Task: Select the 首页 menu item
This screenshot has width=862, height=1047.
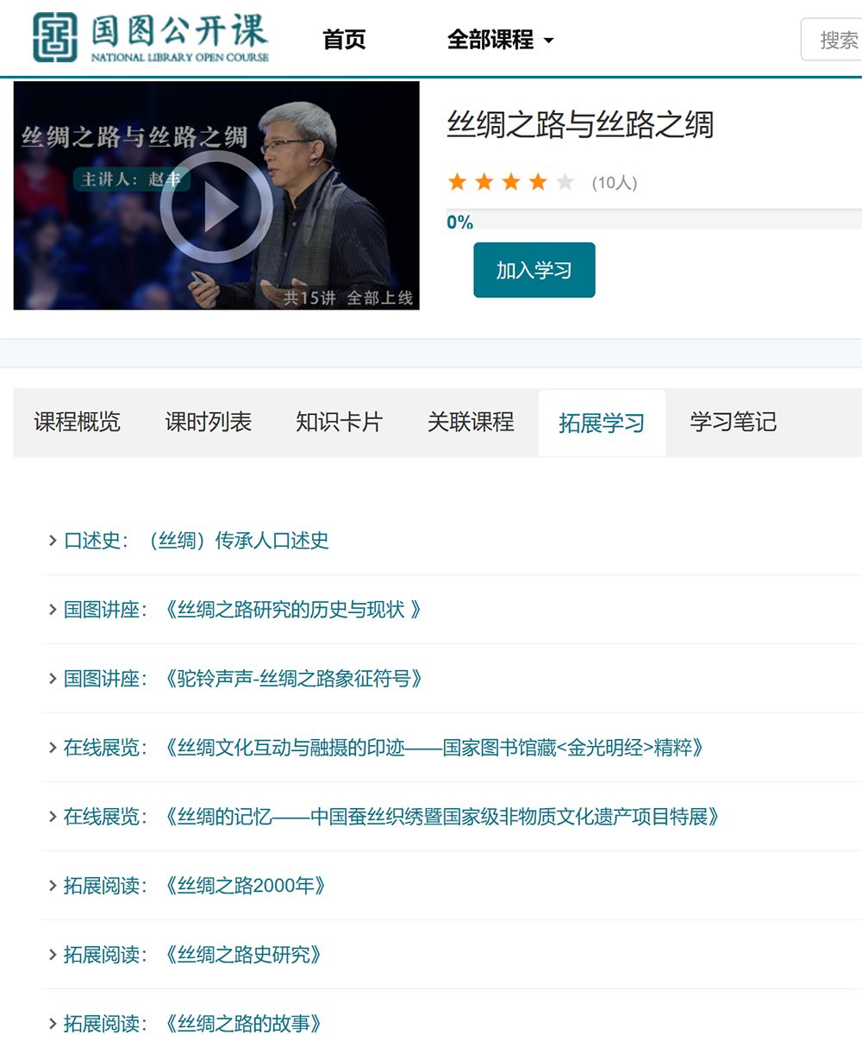Action: tap(344, 39)
